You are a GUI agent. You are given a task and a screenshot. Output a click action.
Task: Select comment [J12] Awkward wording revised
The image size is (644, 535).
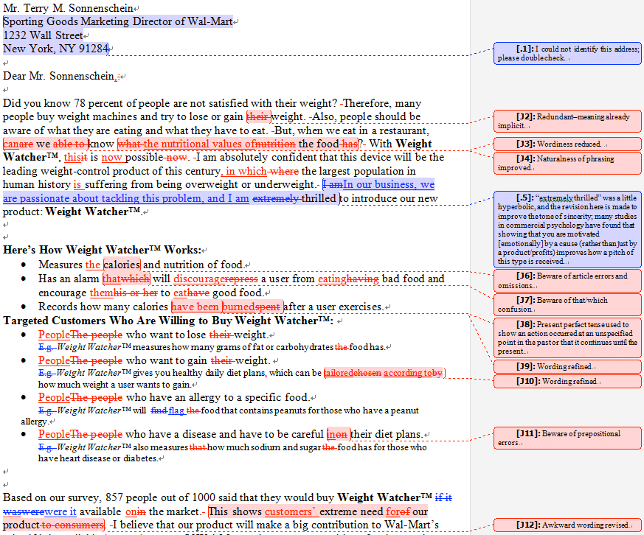click(567, 525)
